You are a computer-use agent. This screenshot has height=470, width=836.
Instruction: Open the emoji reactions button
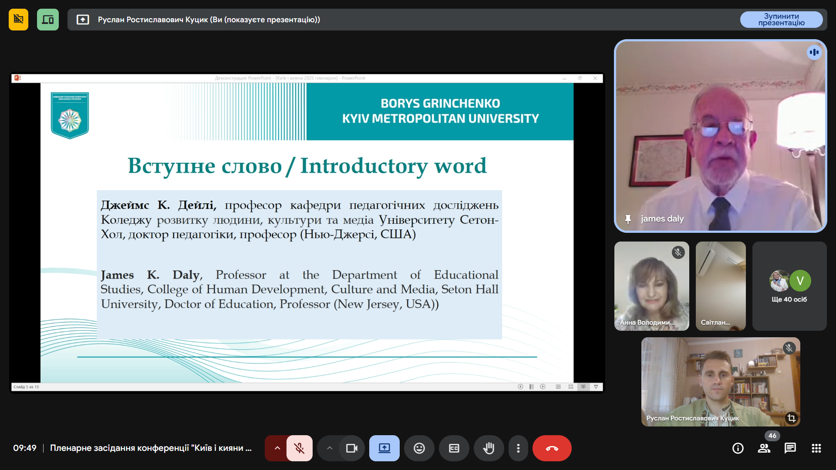coord(419,448)
